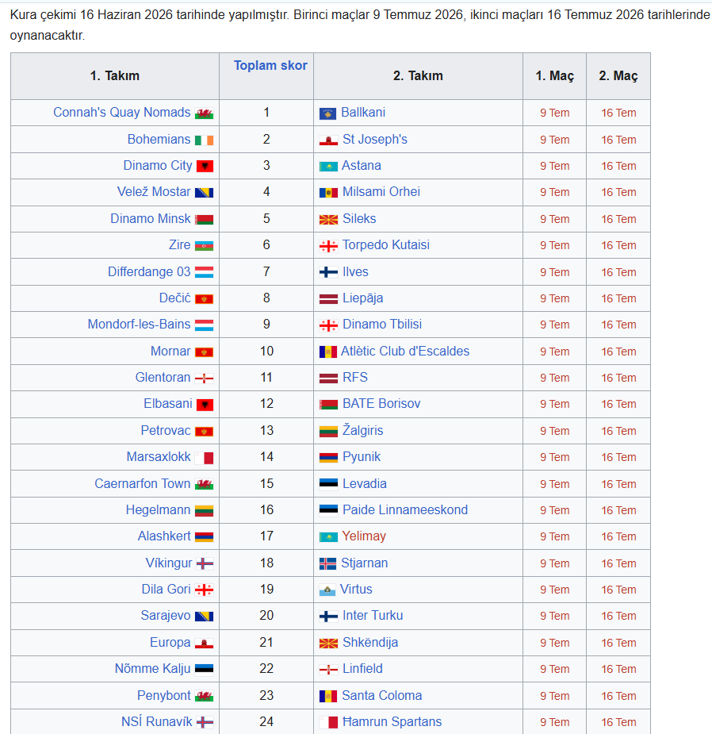This screenshot has height=734, width=712.
Task: Click the Andorra flag next to Santa Coloma
Action: click(328, 696)
